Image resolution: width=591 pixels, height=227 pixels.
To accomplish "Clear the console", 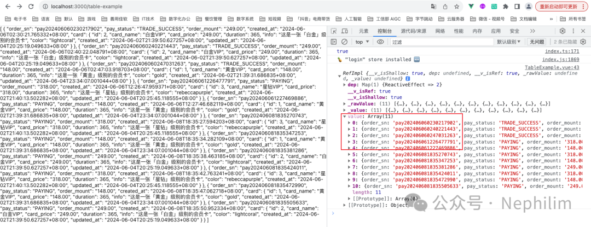I will pos(344,42).
